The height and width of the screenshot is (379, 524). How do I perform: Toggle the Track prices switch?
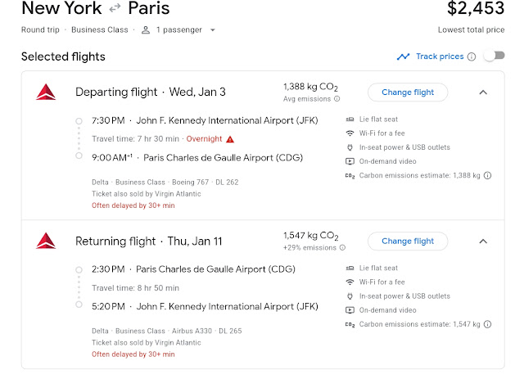[x=494, y=56]
